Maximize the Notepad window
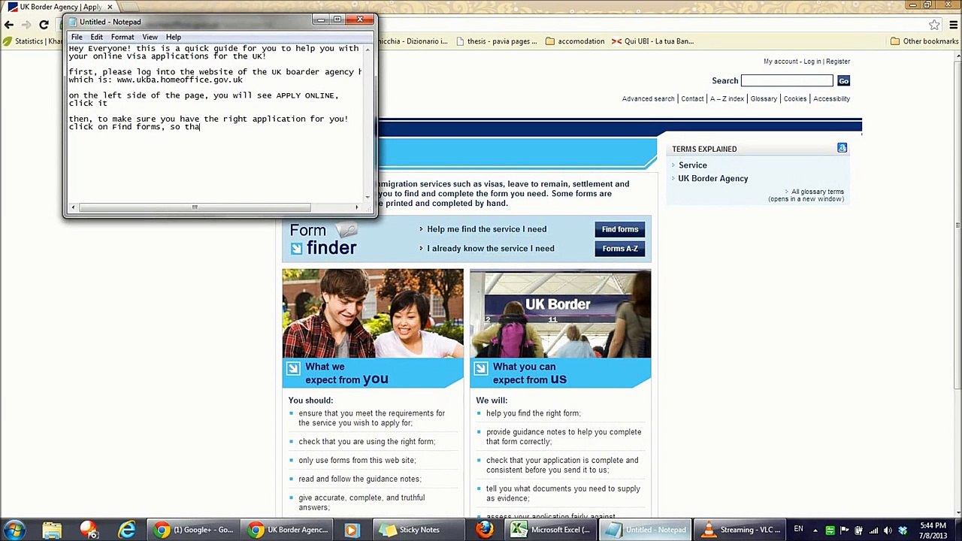This screenshot has width=962, height=541. point(337,20)
